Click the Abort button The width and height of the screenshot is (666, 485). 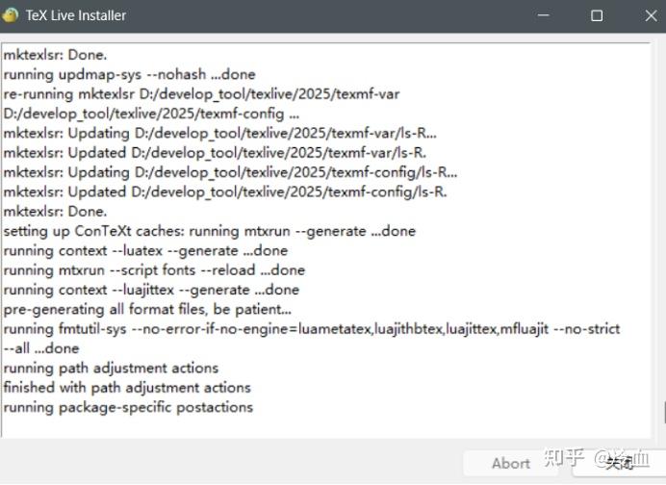(510, 463)
